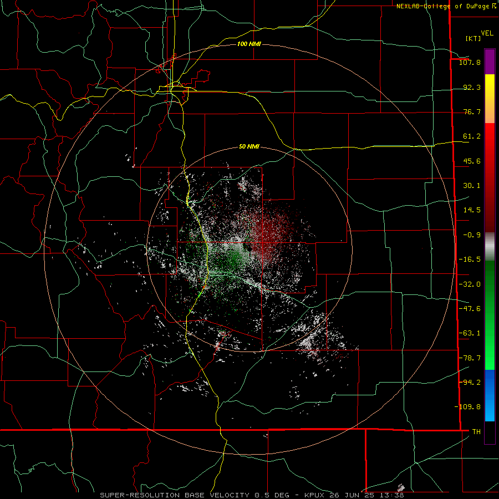The image size is (499, 499).
Task: Click the -94.2 velocity scale value
Action: (470, 382)
